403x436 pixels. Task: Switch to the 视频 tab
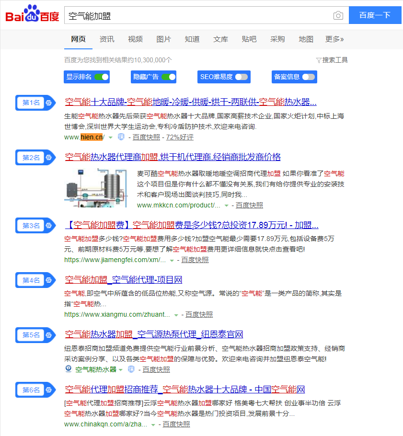pos(135,39)
